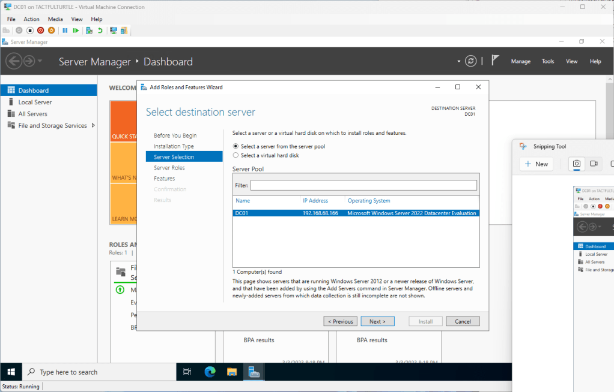The image size is (614, 392).
Task: Select 'Select a server from the server pool'
Action: pyautogui.click(x=236, y=146)
